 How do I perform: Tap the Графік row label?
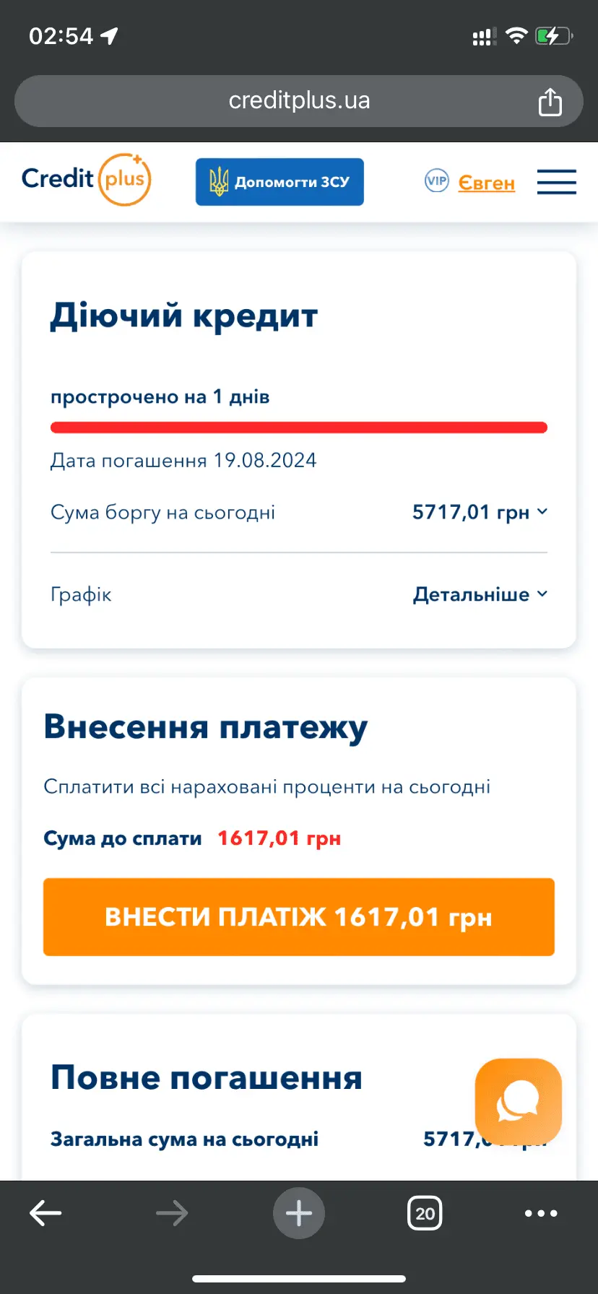point(81,595)
